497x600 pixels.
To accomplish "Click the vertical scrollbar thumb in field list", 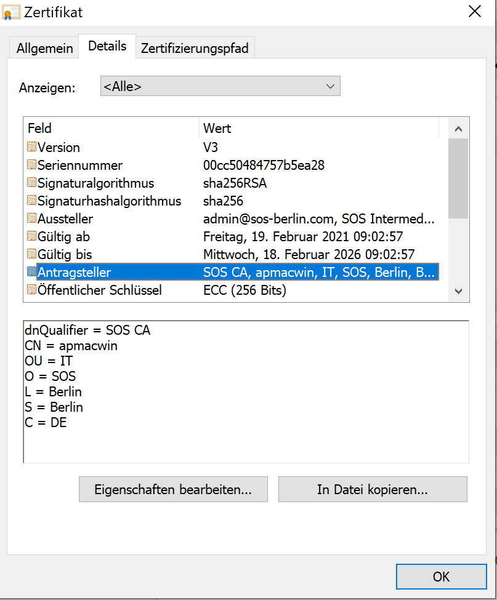I will pos(458,178).
